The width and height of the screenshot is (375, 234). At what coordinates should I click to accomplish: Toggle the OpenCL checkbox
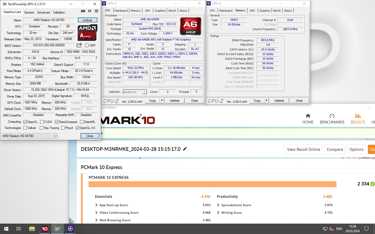coord(25,122)
